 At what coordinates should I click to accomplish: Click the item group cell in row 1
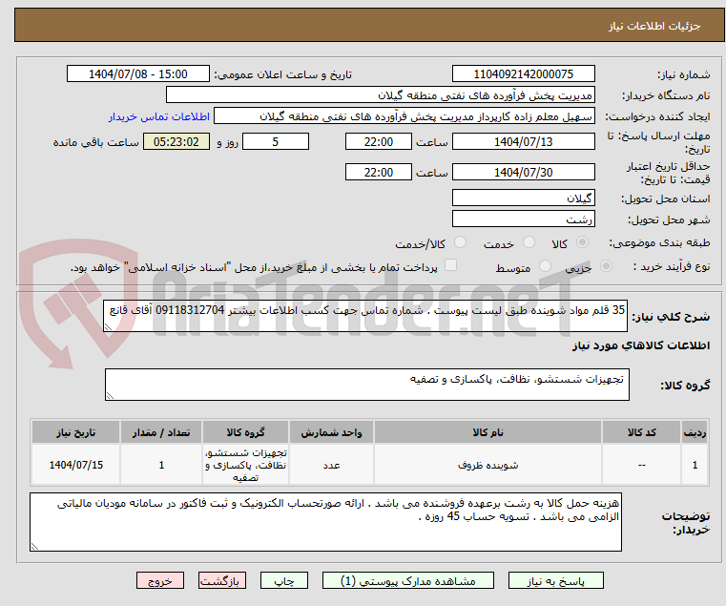[x=245, y=465]
